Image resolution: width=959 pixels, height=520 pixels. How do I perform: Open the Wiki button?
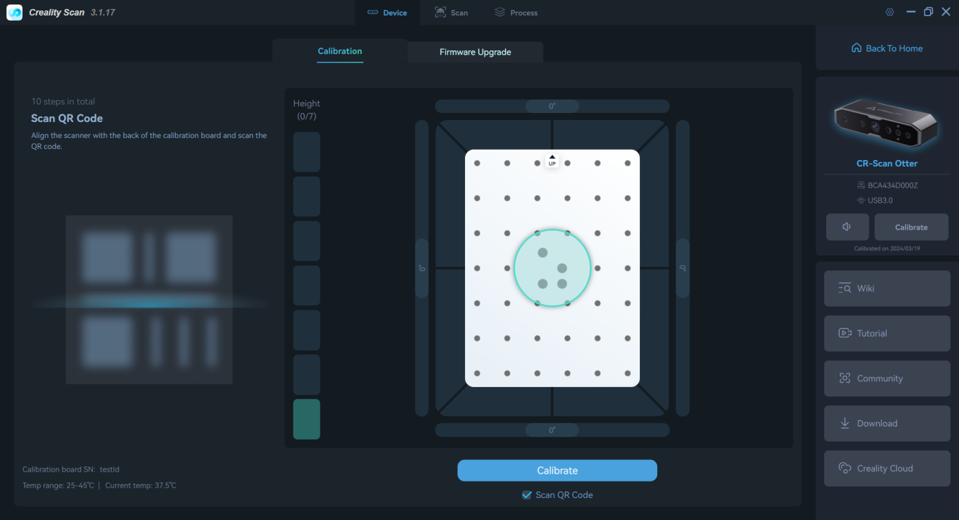coord(887,288)
